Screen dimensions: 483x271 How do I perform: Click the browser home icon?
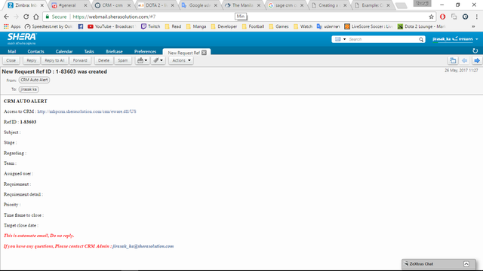point(36,17)
